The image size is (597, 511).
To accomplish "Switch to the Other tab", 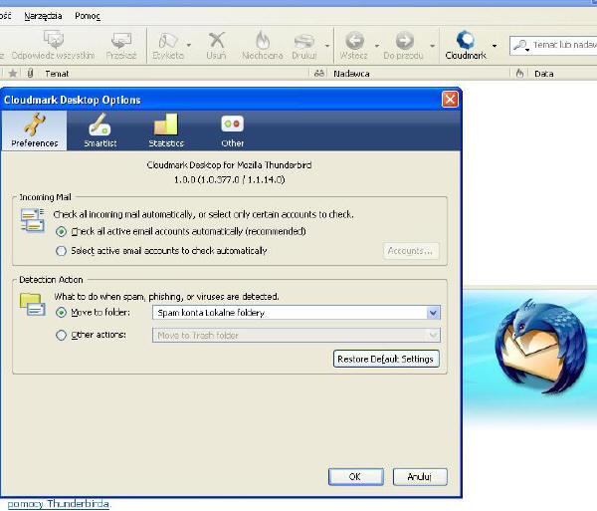I will click(232, 130).
